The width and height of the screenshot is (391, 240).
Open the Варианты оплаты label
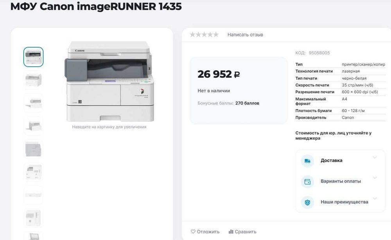pyautogui.click(x=341, y=181)
